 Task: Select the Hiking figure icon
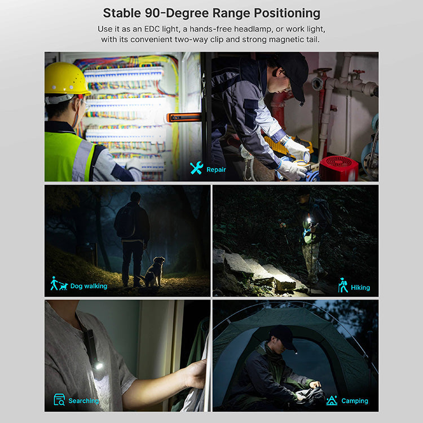[343, 285]
